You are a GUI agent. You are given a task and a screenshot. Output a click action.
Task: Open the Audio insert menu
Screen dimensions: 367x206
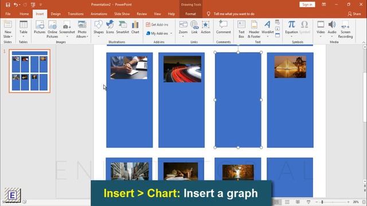coord(332,29)
